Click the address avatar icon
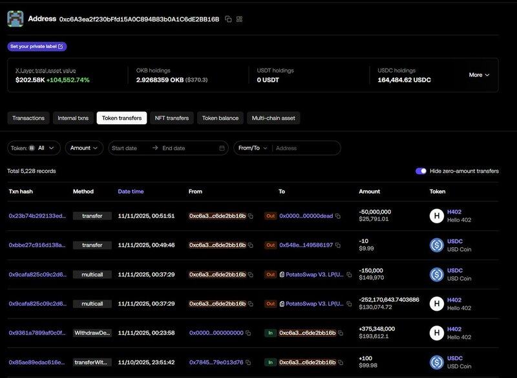 click(16, 19)
